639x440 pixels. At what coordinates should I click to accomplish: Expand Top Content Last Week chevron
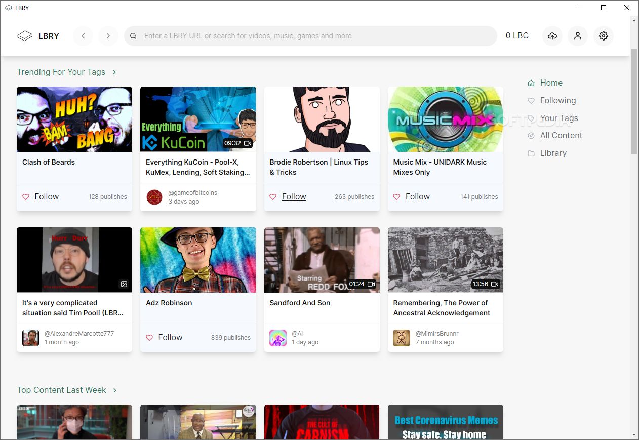[x=115, y=390]
